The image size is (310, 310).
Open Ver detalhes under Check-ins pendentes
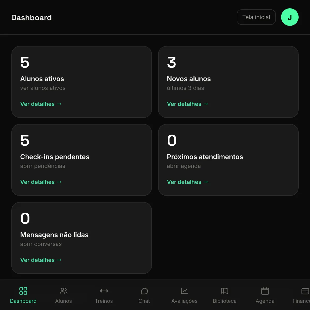point(41,182)
